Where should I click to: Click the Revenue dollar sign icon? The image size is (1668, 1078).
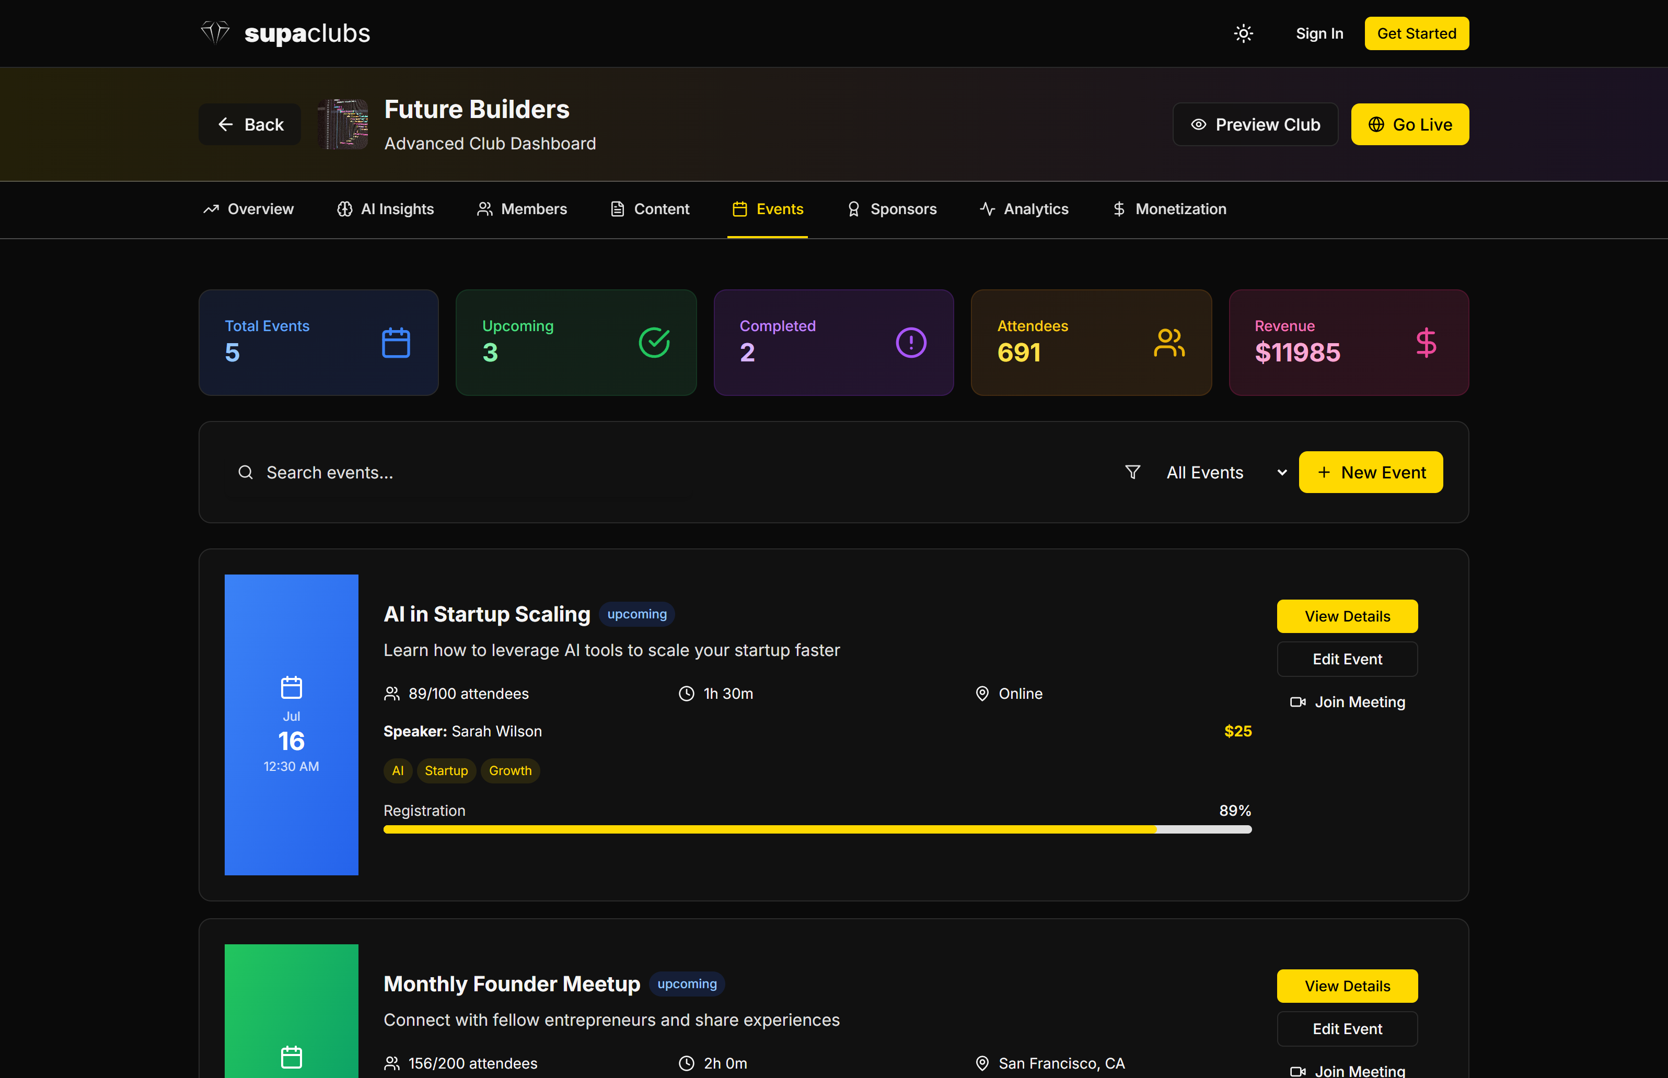point(1426,343)
